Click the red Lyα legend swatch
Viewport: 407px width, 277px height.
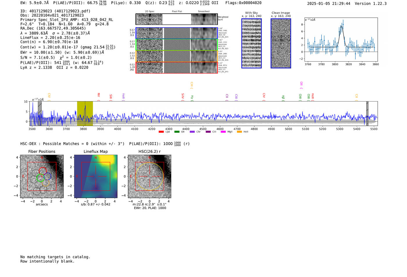(161, 132)
